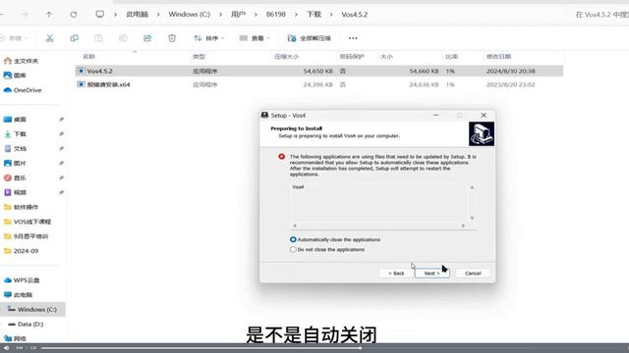The height and width of the screenshot is (353, 629).
Task: Open the VOS offline course folder in sidebar
Action: pos(28,222)
